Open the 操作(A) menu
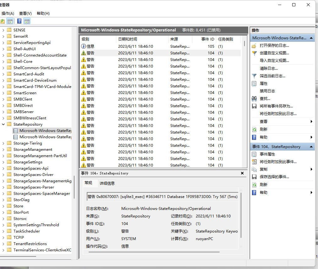 [8, 14]
